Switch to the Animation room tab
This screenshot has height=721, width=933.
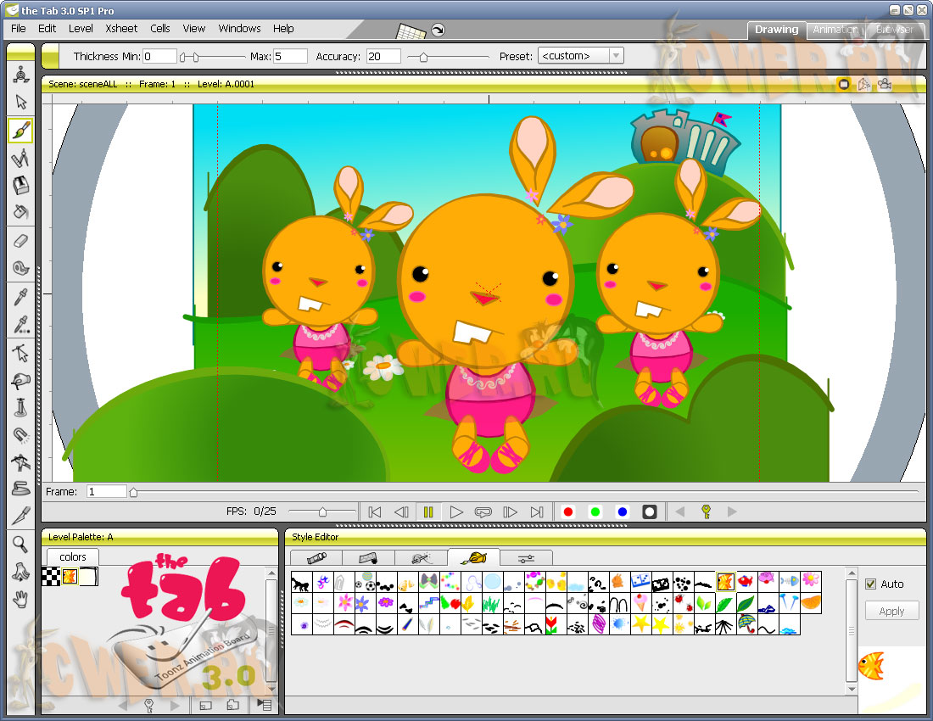[835, 30]
